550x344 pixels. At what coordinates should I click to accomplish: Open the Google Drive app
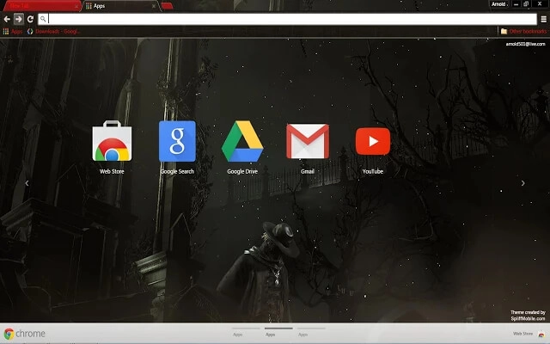tap(242, 141)
